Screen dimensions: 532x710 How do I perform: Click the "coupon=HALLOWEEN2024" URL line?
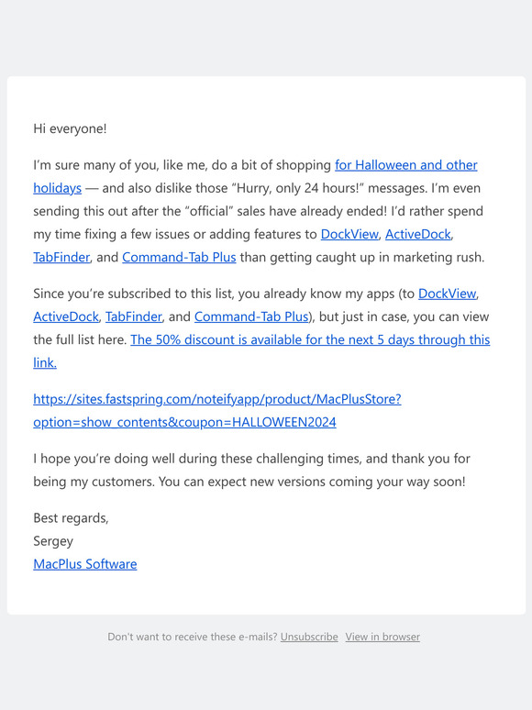pos(184,422)
